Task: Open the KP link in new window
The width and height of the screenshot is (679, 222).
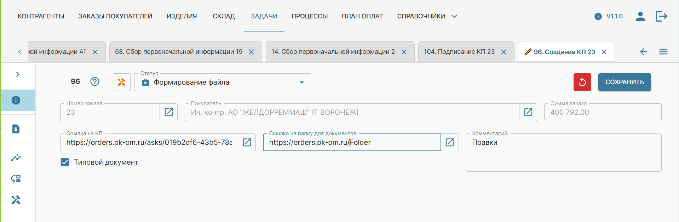Action: pyautogui.click(x=247, y=142)
